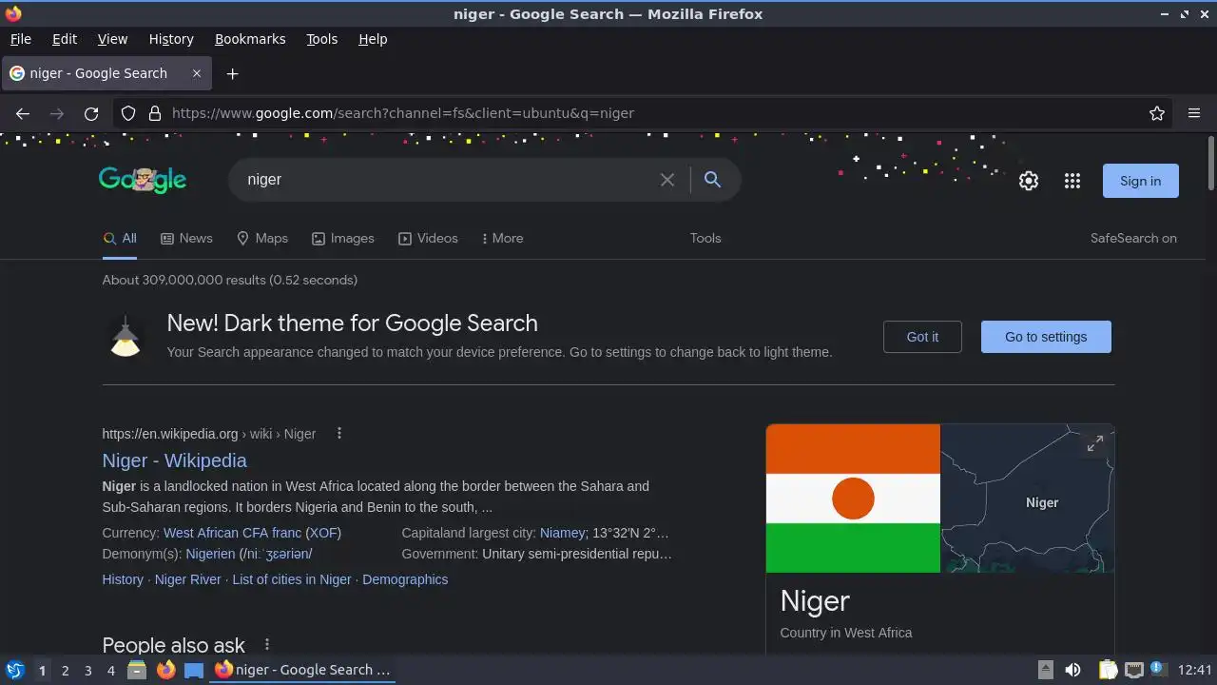Screen dimensions: 1217x685
Task: Open the Demographics sublink
Action: point(405,579)
